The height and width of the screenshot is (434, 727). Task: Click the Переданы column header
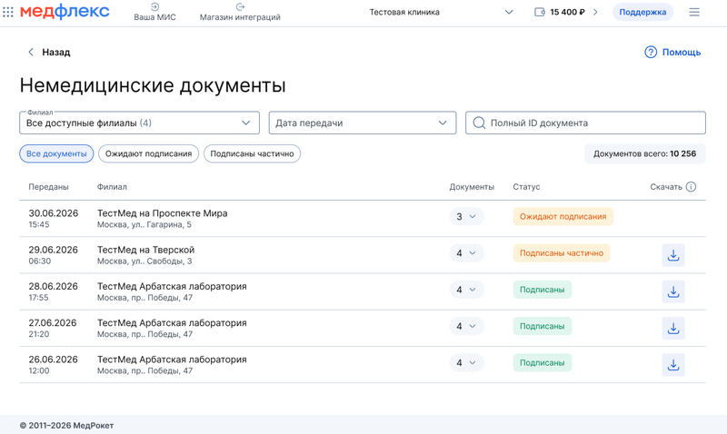49,187
